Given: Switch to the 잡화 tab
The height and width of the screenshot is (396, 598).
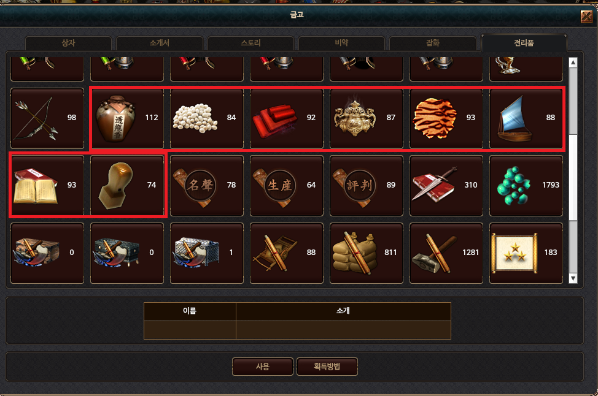Looking at the screenshot, I should 433,43.
